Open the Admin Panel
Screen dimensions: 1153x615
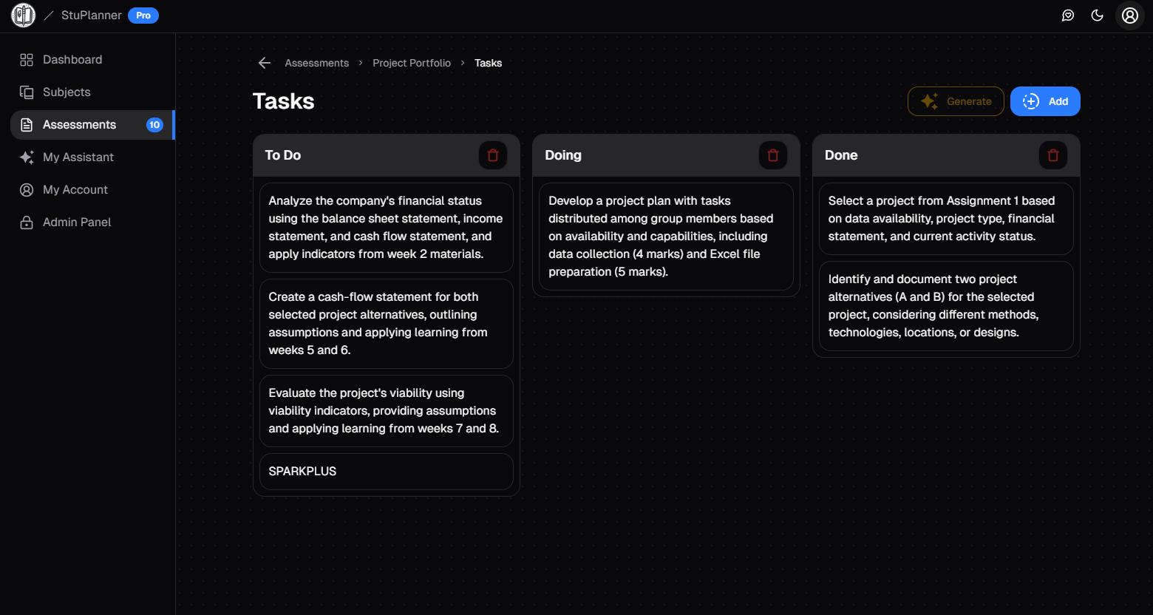pyautogui.click(x=92, y=222)
